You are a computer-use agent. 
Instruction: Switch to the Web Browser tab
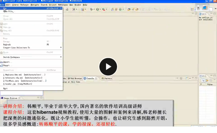[x=75, y=79]
